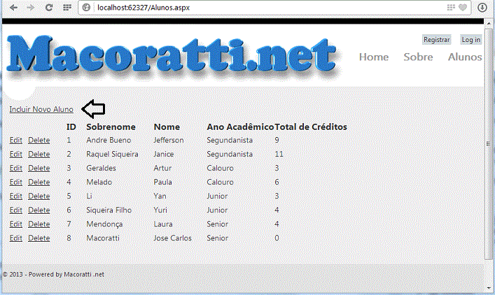
Task: Click the Nome column header
Action: coord(167,127)
